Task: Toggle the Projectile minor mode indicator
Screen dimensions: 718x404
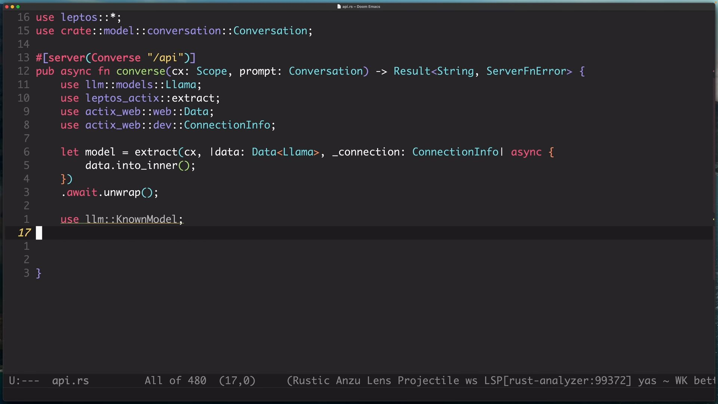Action: 428,381
